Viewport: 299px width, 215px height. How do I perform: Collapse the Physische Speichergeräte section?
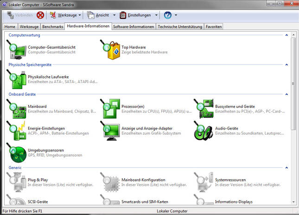(x=286, y=65)
